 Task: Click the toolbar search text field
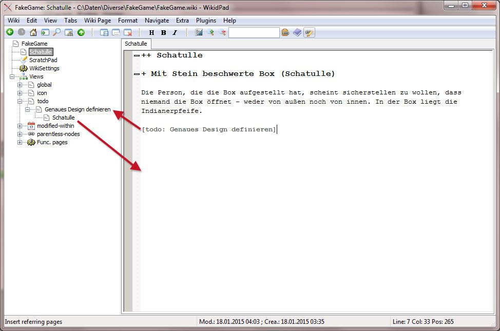point(254,32)
